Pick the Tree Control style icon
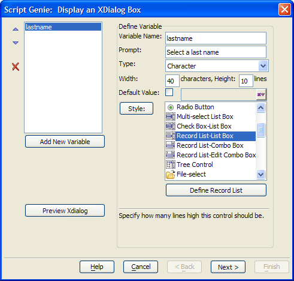The height and width of the screenshot is (281, 294). [171, 165]
